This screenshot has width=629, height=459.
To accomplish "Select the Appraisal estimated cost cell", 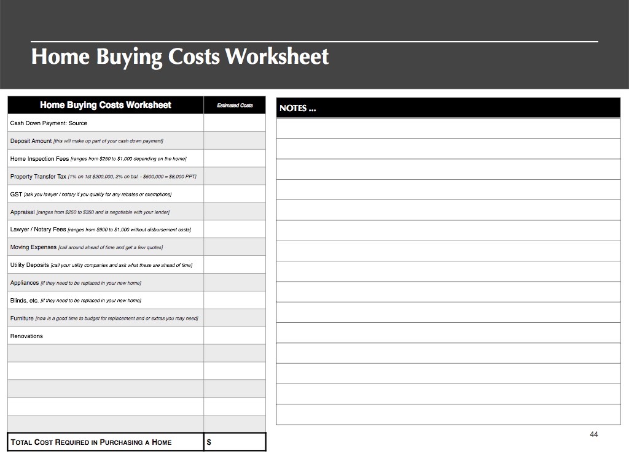I will [235, 212].
